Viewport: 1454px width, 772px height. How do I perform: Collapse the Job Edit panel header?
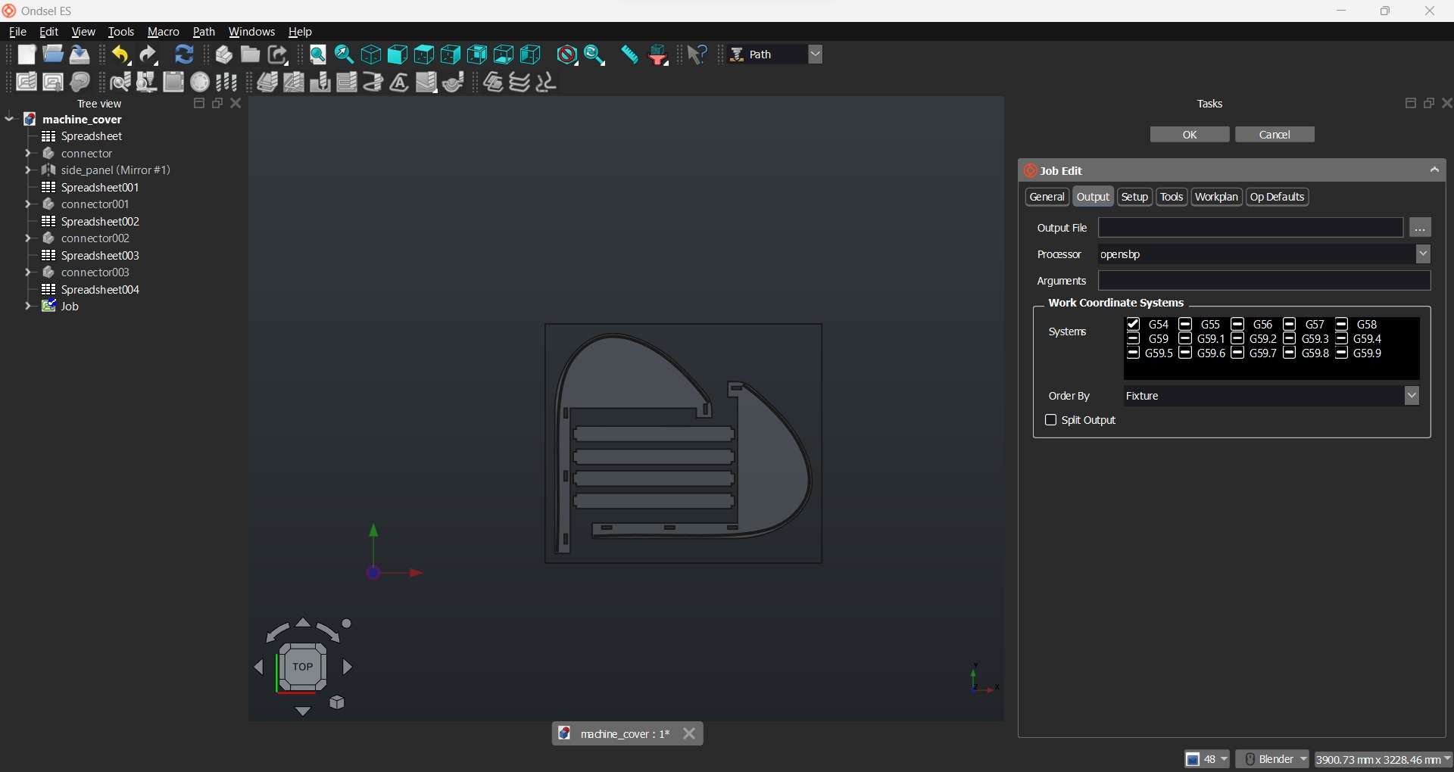pos(1434,170)
